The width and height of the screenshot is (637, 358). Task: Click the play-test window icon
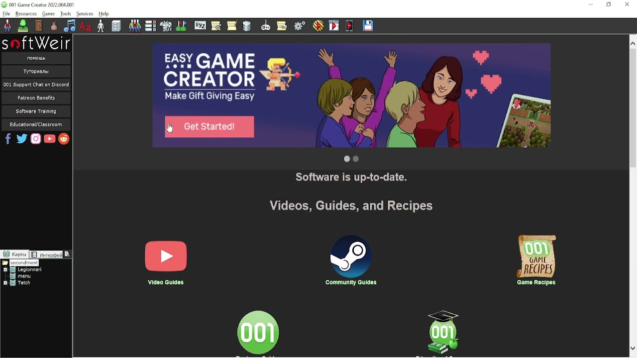(334, 26)
